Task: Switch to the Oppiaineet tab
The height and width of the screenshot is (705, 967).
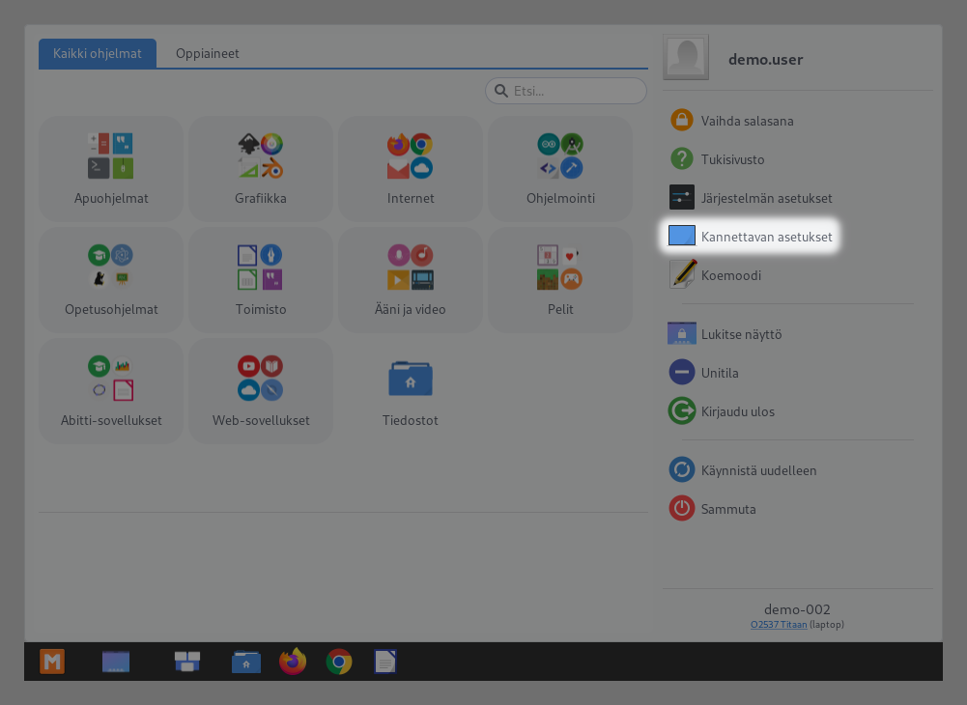Action: (x=207, y=54)
